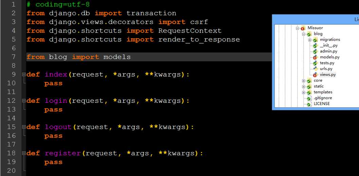Click the Missuor folder icon
Image resolution: width=359 pixels, height=176 pixels.
tap(303, 28)
